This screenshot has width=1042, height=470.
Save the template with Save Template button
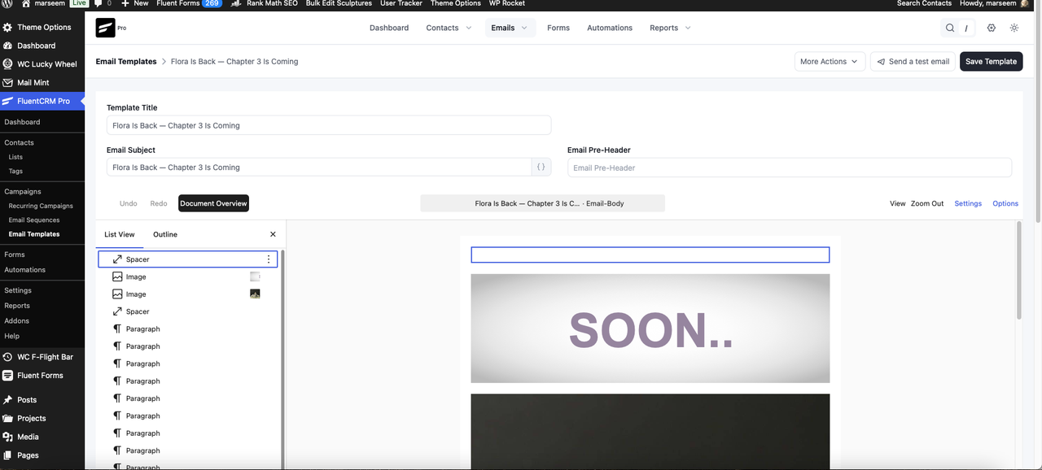[x=991, y=61]
